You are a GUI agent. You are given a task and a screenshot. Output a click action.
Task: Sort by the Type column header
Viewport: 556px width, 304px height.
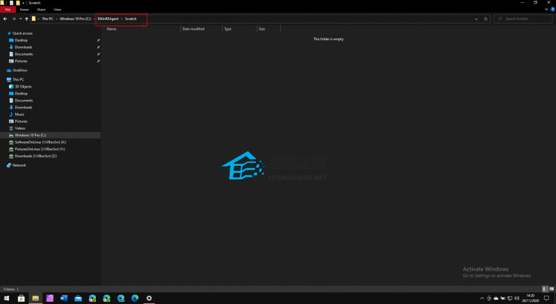228,29
